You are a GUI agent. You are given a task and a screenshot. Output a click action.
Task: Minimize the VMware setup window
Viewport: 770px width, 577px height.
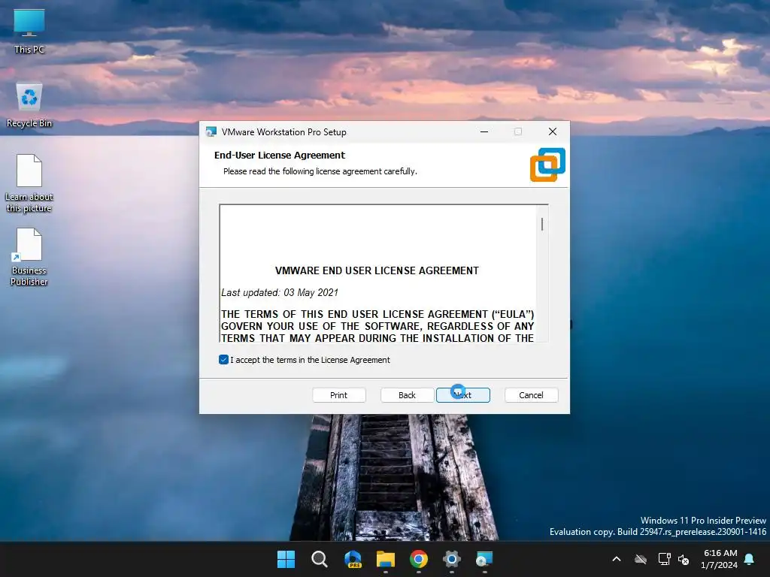pyautogui.click(x=484, y=131)
